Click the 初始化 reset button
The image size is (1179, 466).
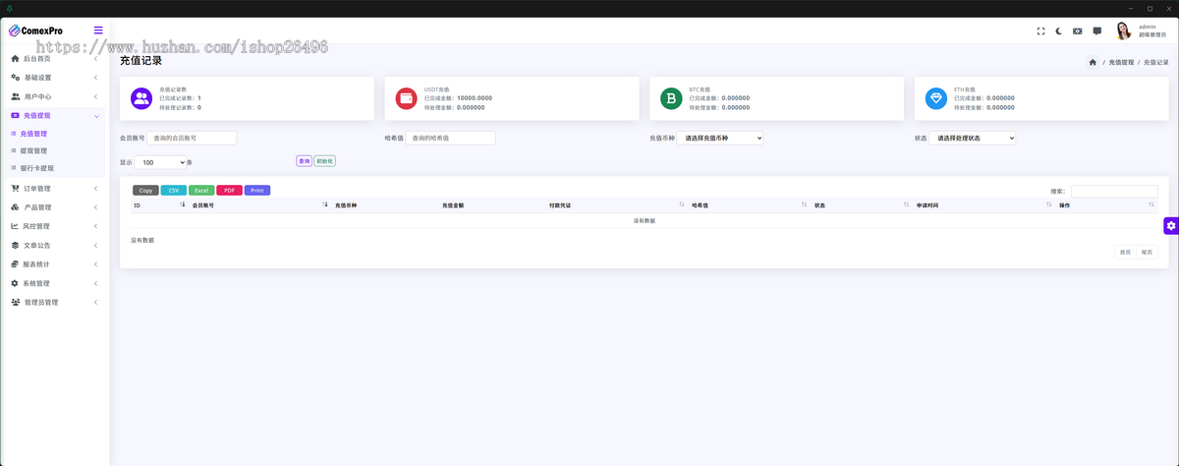pyautogui.click(x=324, y=161)
